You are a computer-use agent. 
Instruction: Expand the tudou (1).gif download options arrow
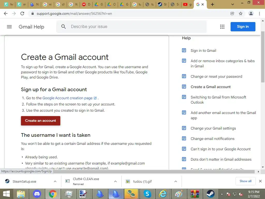point(176,181)
